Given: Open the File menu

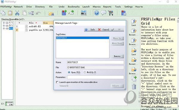Looking at the screenshot, I should pos(51,7).
